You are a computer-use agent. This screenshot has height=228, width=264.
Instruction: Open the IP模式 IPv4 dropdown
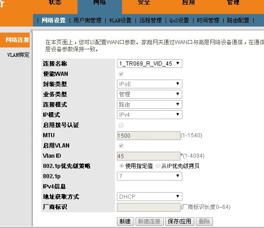pyautogui.click(x=149, y=114)
